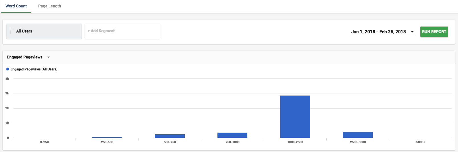The width and height of the screenshot is (458, 152).
Task: Toggle the Engaged Pageviews (All Users) legend dot
Action: [x=8, y=69]
